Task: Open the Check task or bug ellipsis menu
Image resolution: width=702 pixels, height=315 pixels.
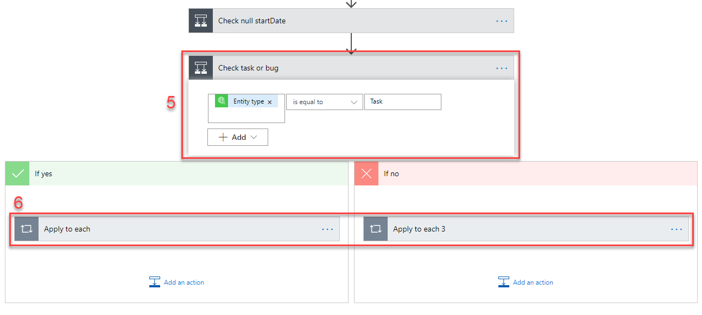Action: click(x=502, y=68)
